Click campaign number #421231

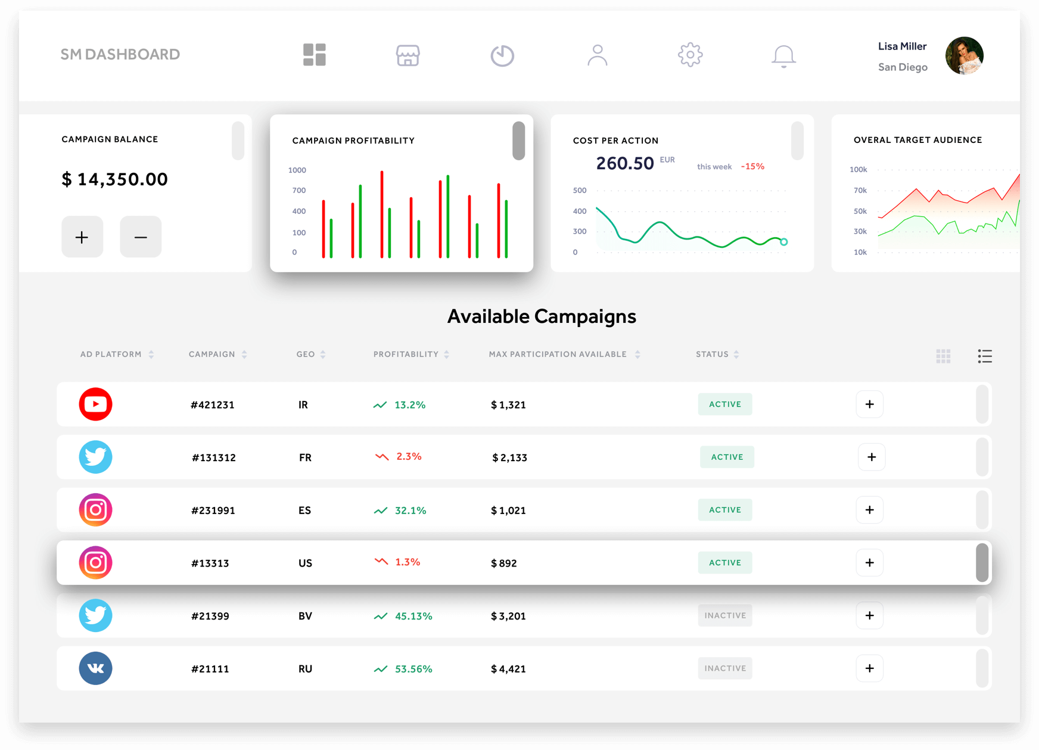212,405
